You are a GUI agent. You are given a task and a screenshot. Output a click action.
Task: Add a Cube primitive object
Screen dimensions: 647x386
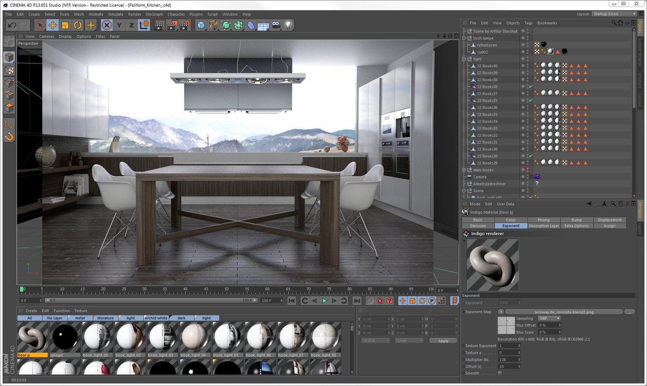point(201,25)
